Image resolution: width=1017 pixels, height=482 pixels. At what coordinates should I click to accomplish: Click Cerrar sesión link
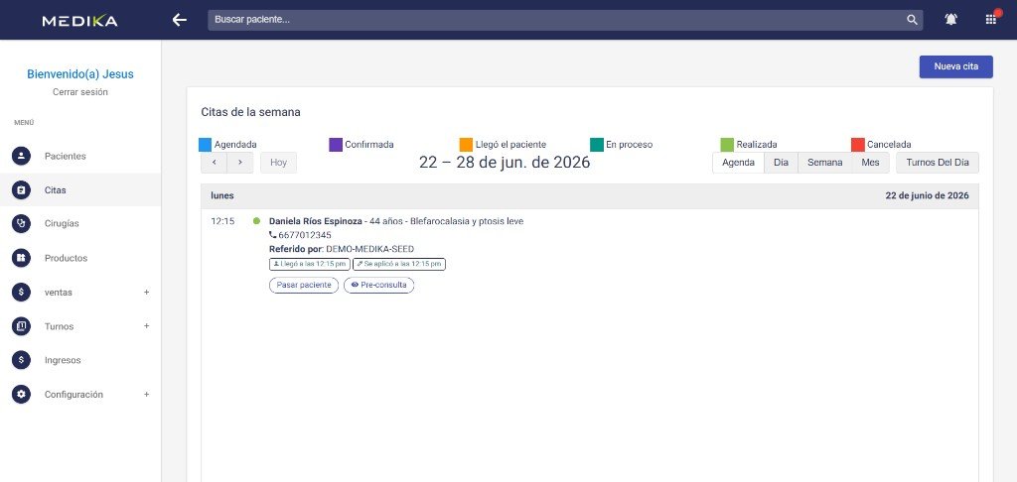click(80, 92)
